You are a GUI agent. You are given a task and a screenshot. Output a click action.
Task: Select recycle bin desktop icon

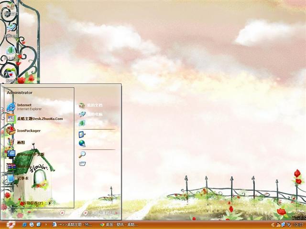(11, 76)
